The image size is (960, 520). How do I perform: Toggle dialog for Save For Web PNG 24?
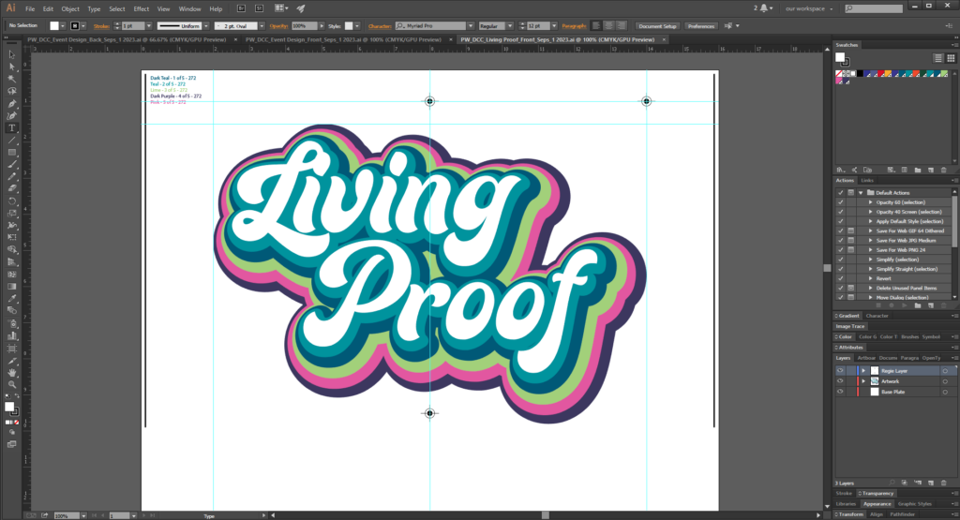point(851,249)
